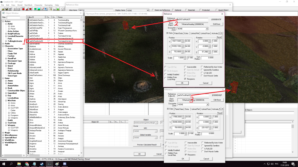The width and height of the screenshot is (298, 167).
Task: Click the red crossed snap toolbar icon
Action: pos(30,9)
